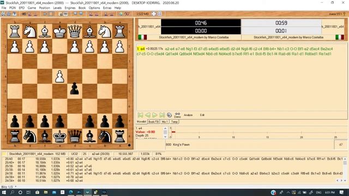Click the left Italian flag icon
This screenshot has height=196, width=349.
pyautogui.click(x=142, y=37)
